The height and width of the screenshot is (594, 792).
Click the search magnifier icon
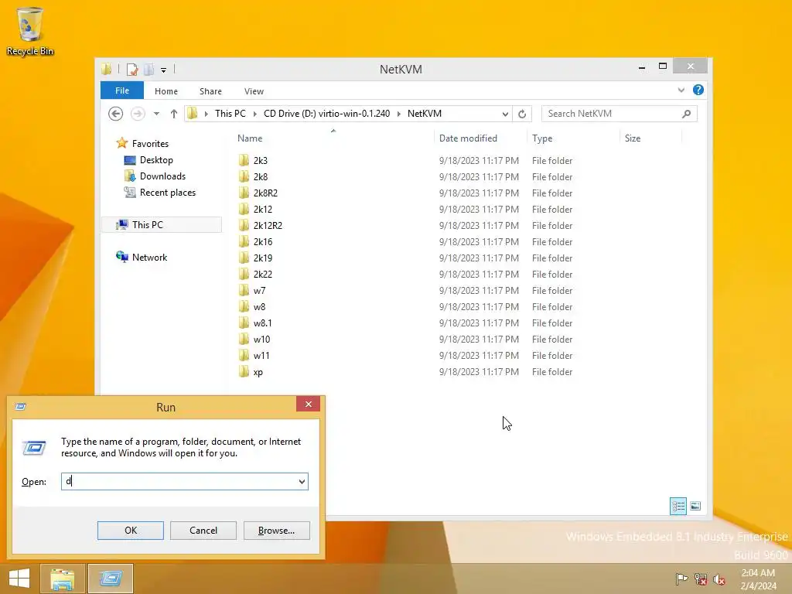click(x=687, y=114)
